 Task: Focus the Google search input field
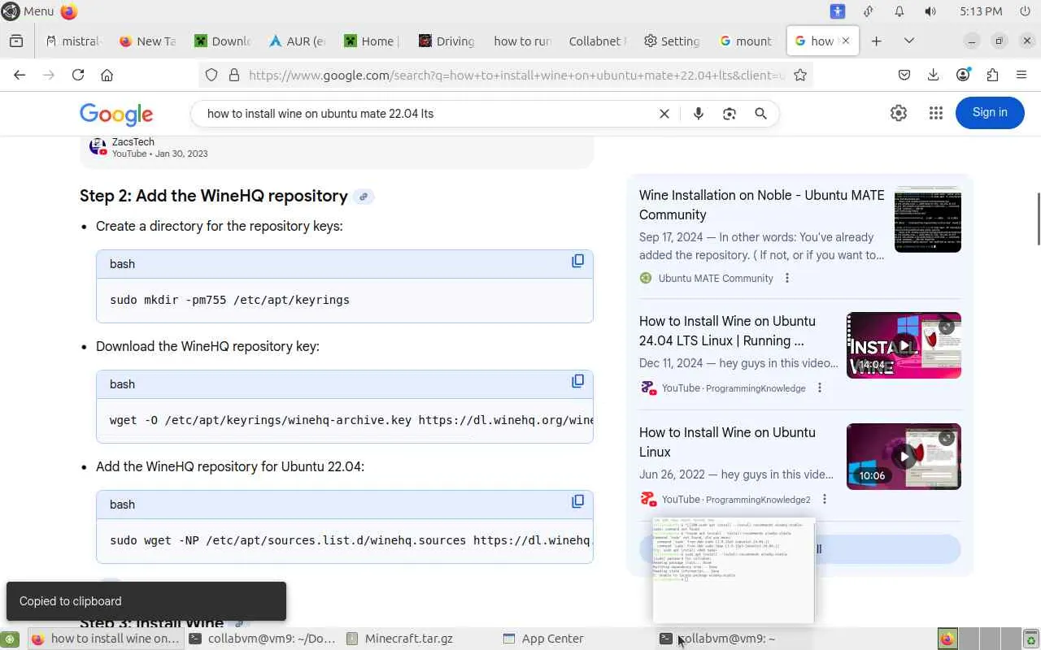coord(427,114)
